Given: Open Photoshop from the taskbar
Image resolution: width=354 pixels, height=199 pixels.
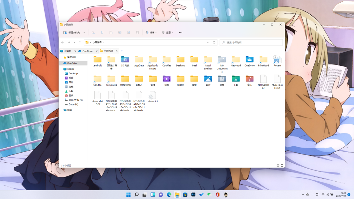Looking at the screenshot, I should pyautogui.click(x=193, y=195).
